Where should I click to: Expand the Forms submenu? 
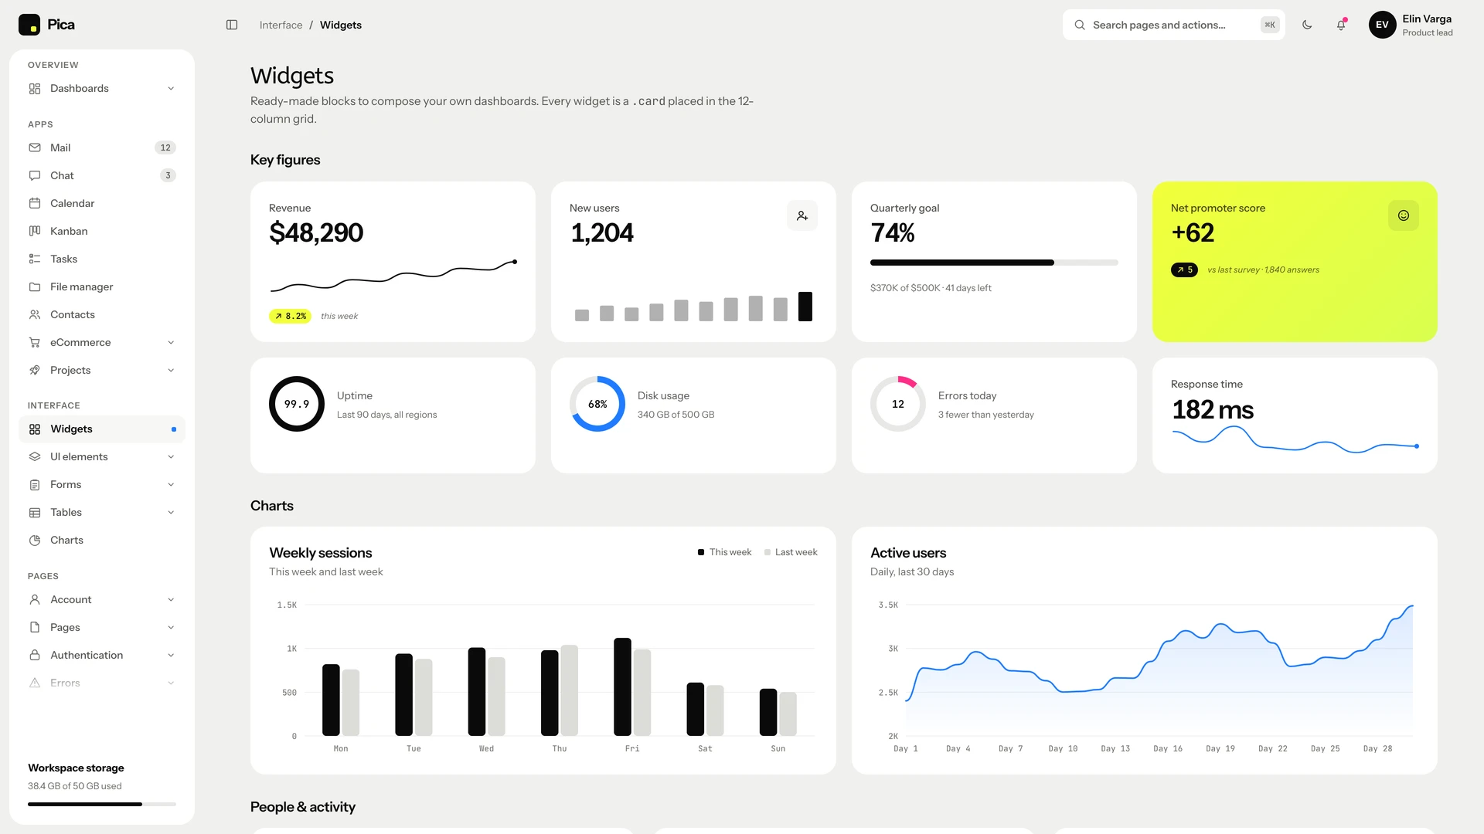click(102, 484)
